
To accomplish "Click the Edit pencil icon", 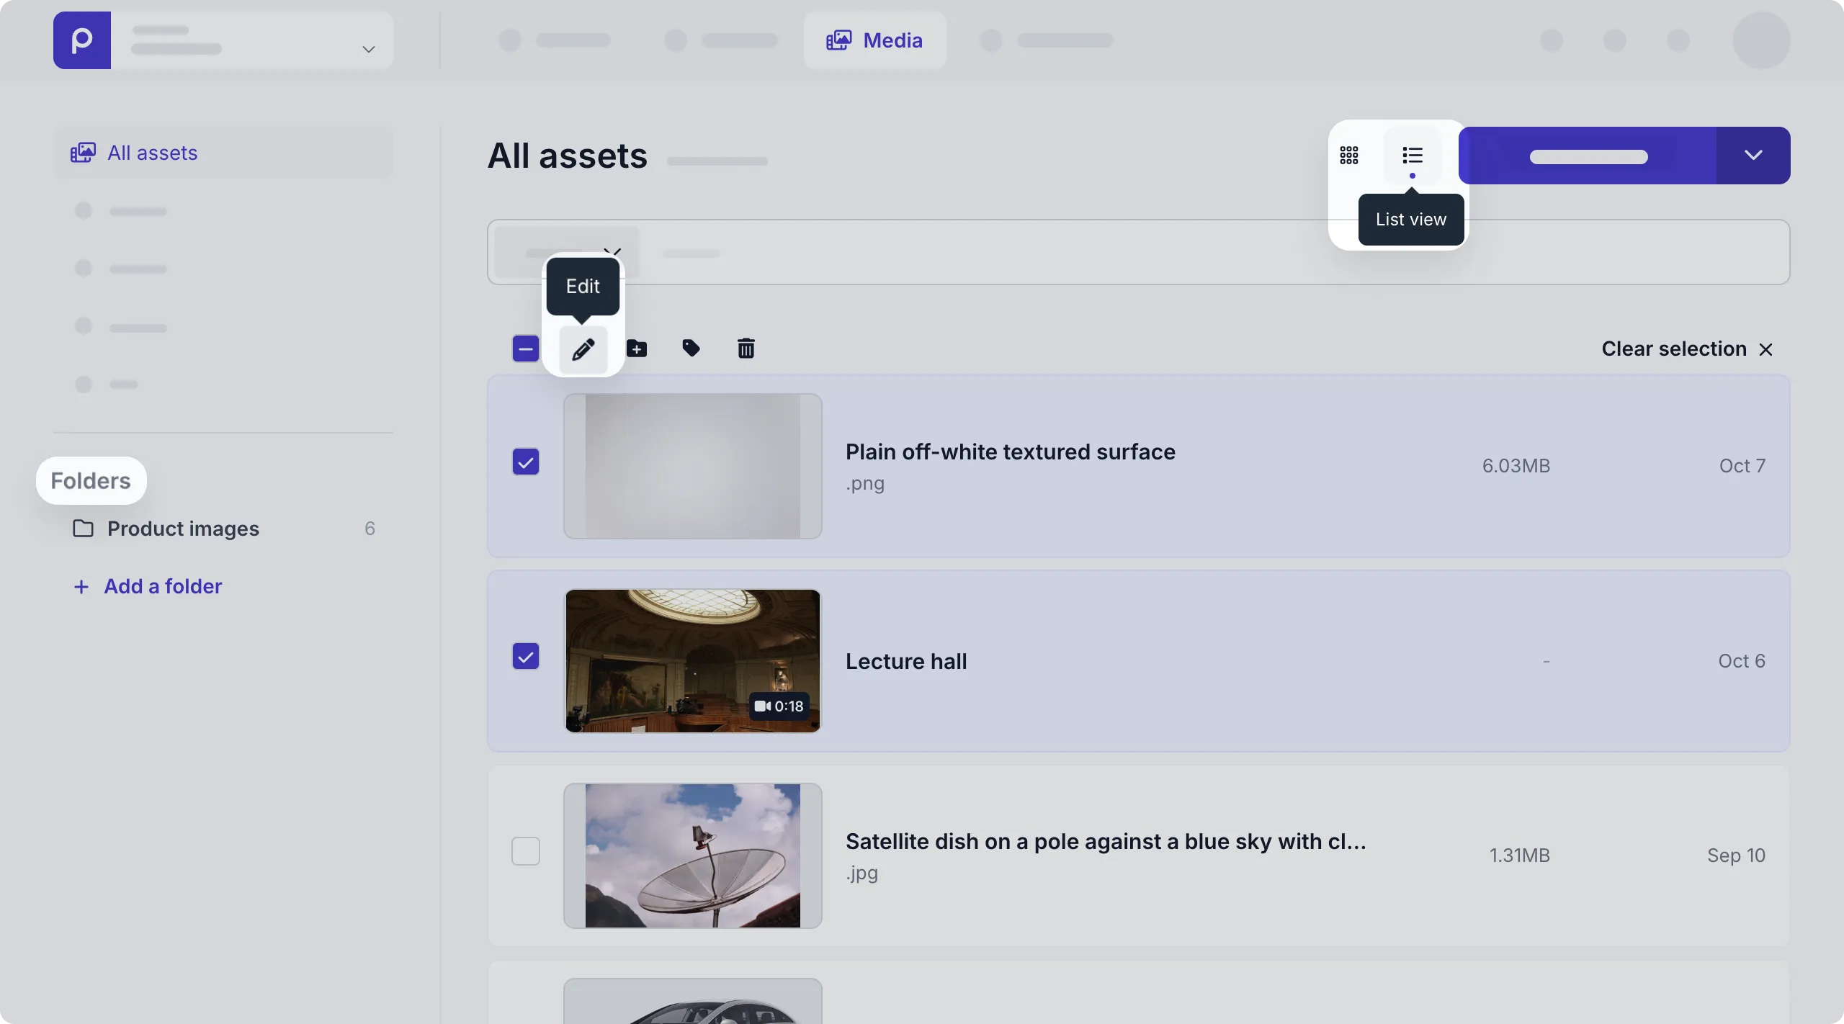I will click(583, 349).
